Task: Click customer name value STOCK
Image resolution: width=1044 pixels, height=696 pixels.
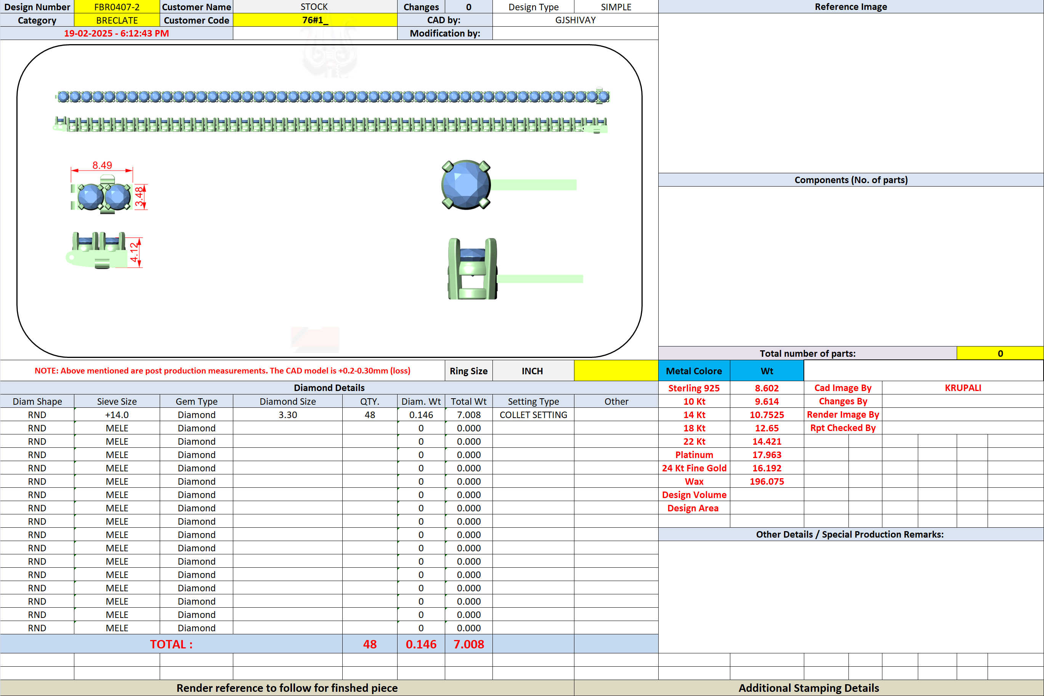Action: [x=314, y=6]
